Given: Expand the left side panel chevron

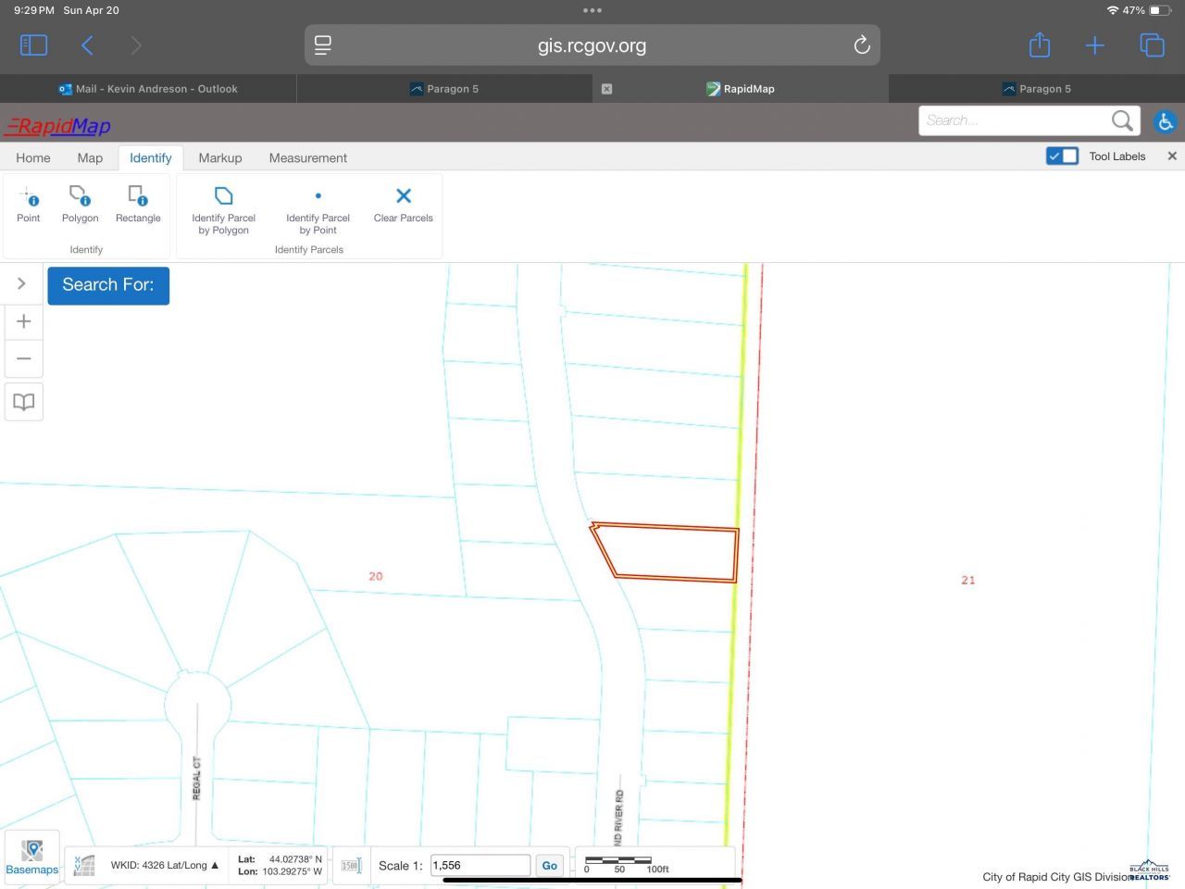Looking at the screenshot, I should click(21, 283).
